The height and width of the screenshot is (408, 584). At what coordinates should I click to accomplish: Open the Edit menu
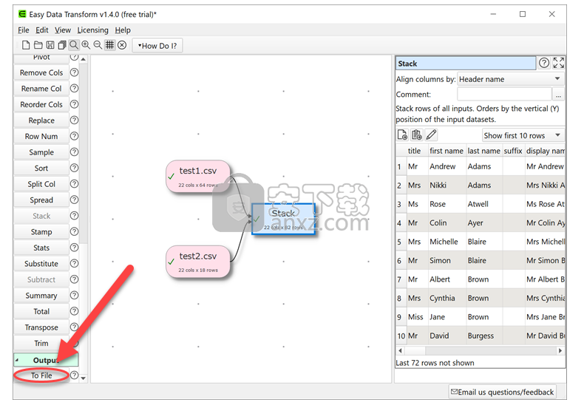click(42, 30)
